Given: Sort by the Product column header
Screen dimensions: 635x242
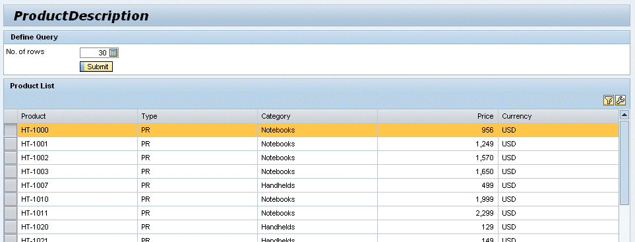Looking at the screenshot, I should [x=77, y=116].
